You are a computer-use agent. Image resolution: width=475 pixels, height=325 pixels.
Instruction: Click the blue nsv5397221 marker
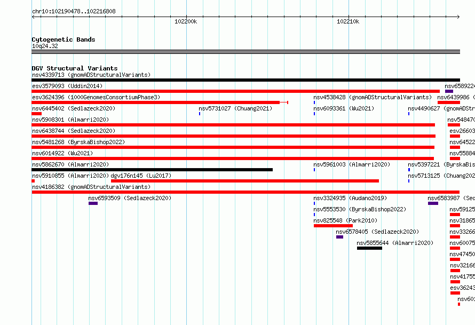click(409, 170)
